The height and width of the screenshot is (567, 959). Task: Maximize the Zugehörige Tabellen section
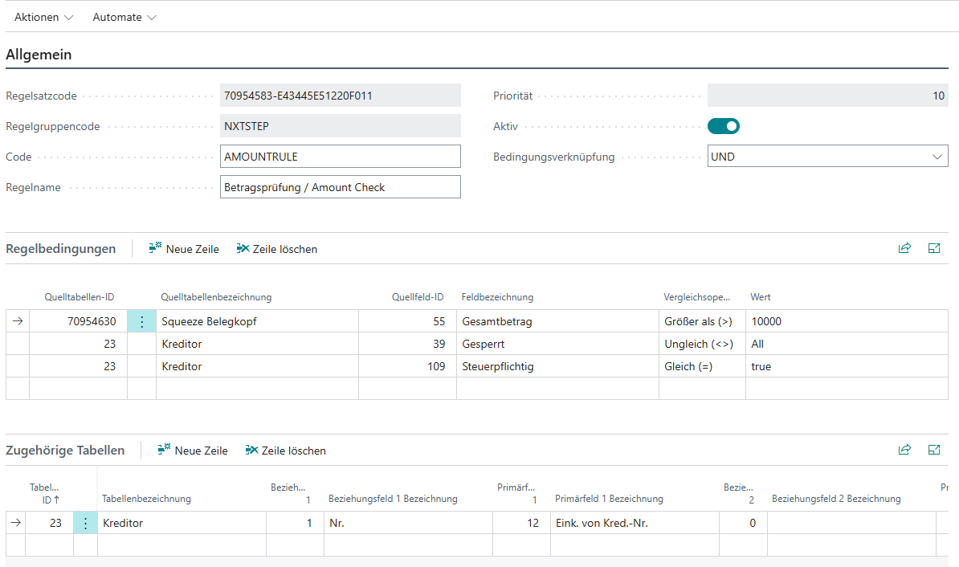pyautogui.click(x=934, y=451)
